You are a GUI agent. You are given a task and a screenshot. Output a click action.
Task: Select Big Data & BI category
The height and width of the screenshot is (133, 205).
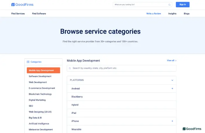point(35,118)
